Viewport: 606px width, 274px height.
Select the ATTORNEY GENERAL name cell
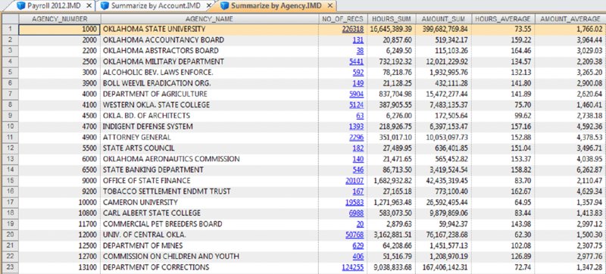point(210,138)
